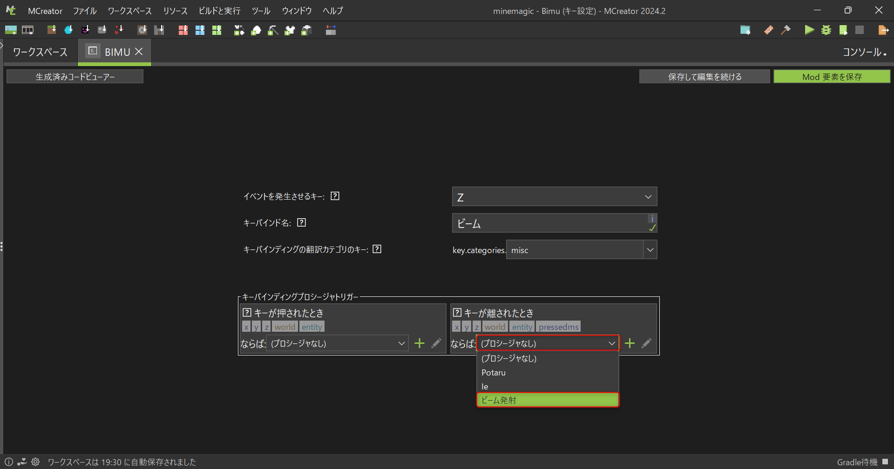Click the bandage-shaped toolbar icon

[x=769, y=30]
